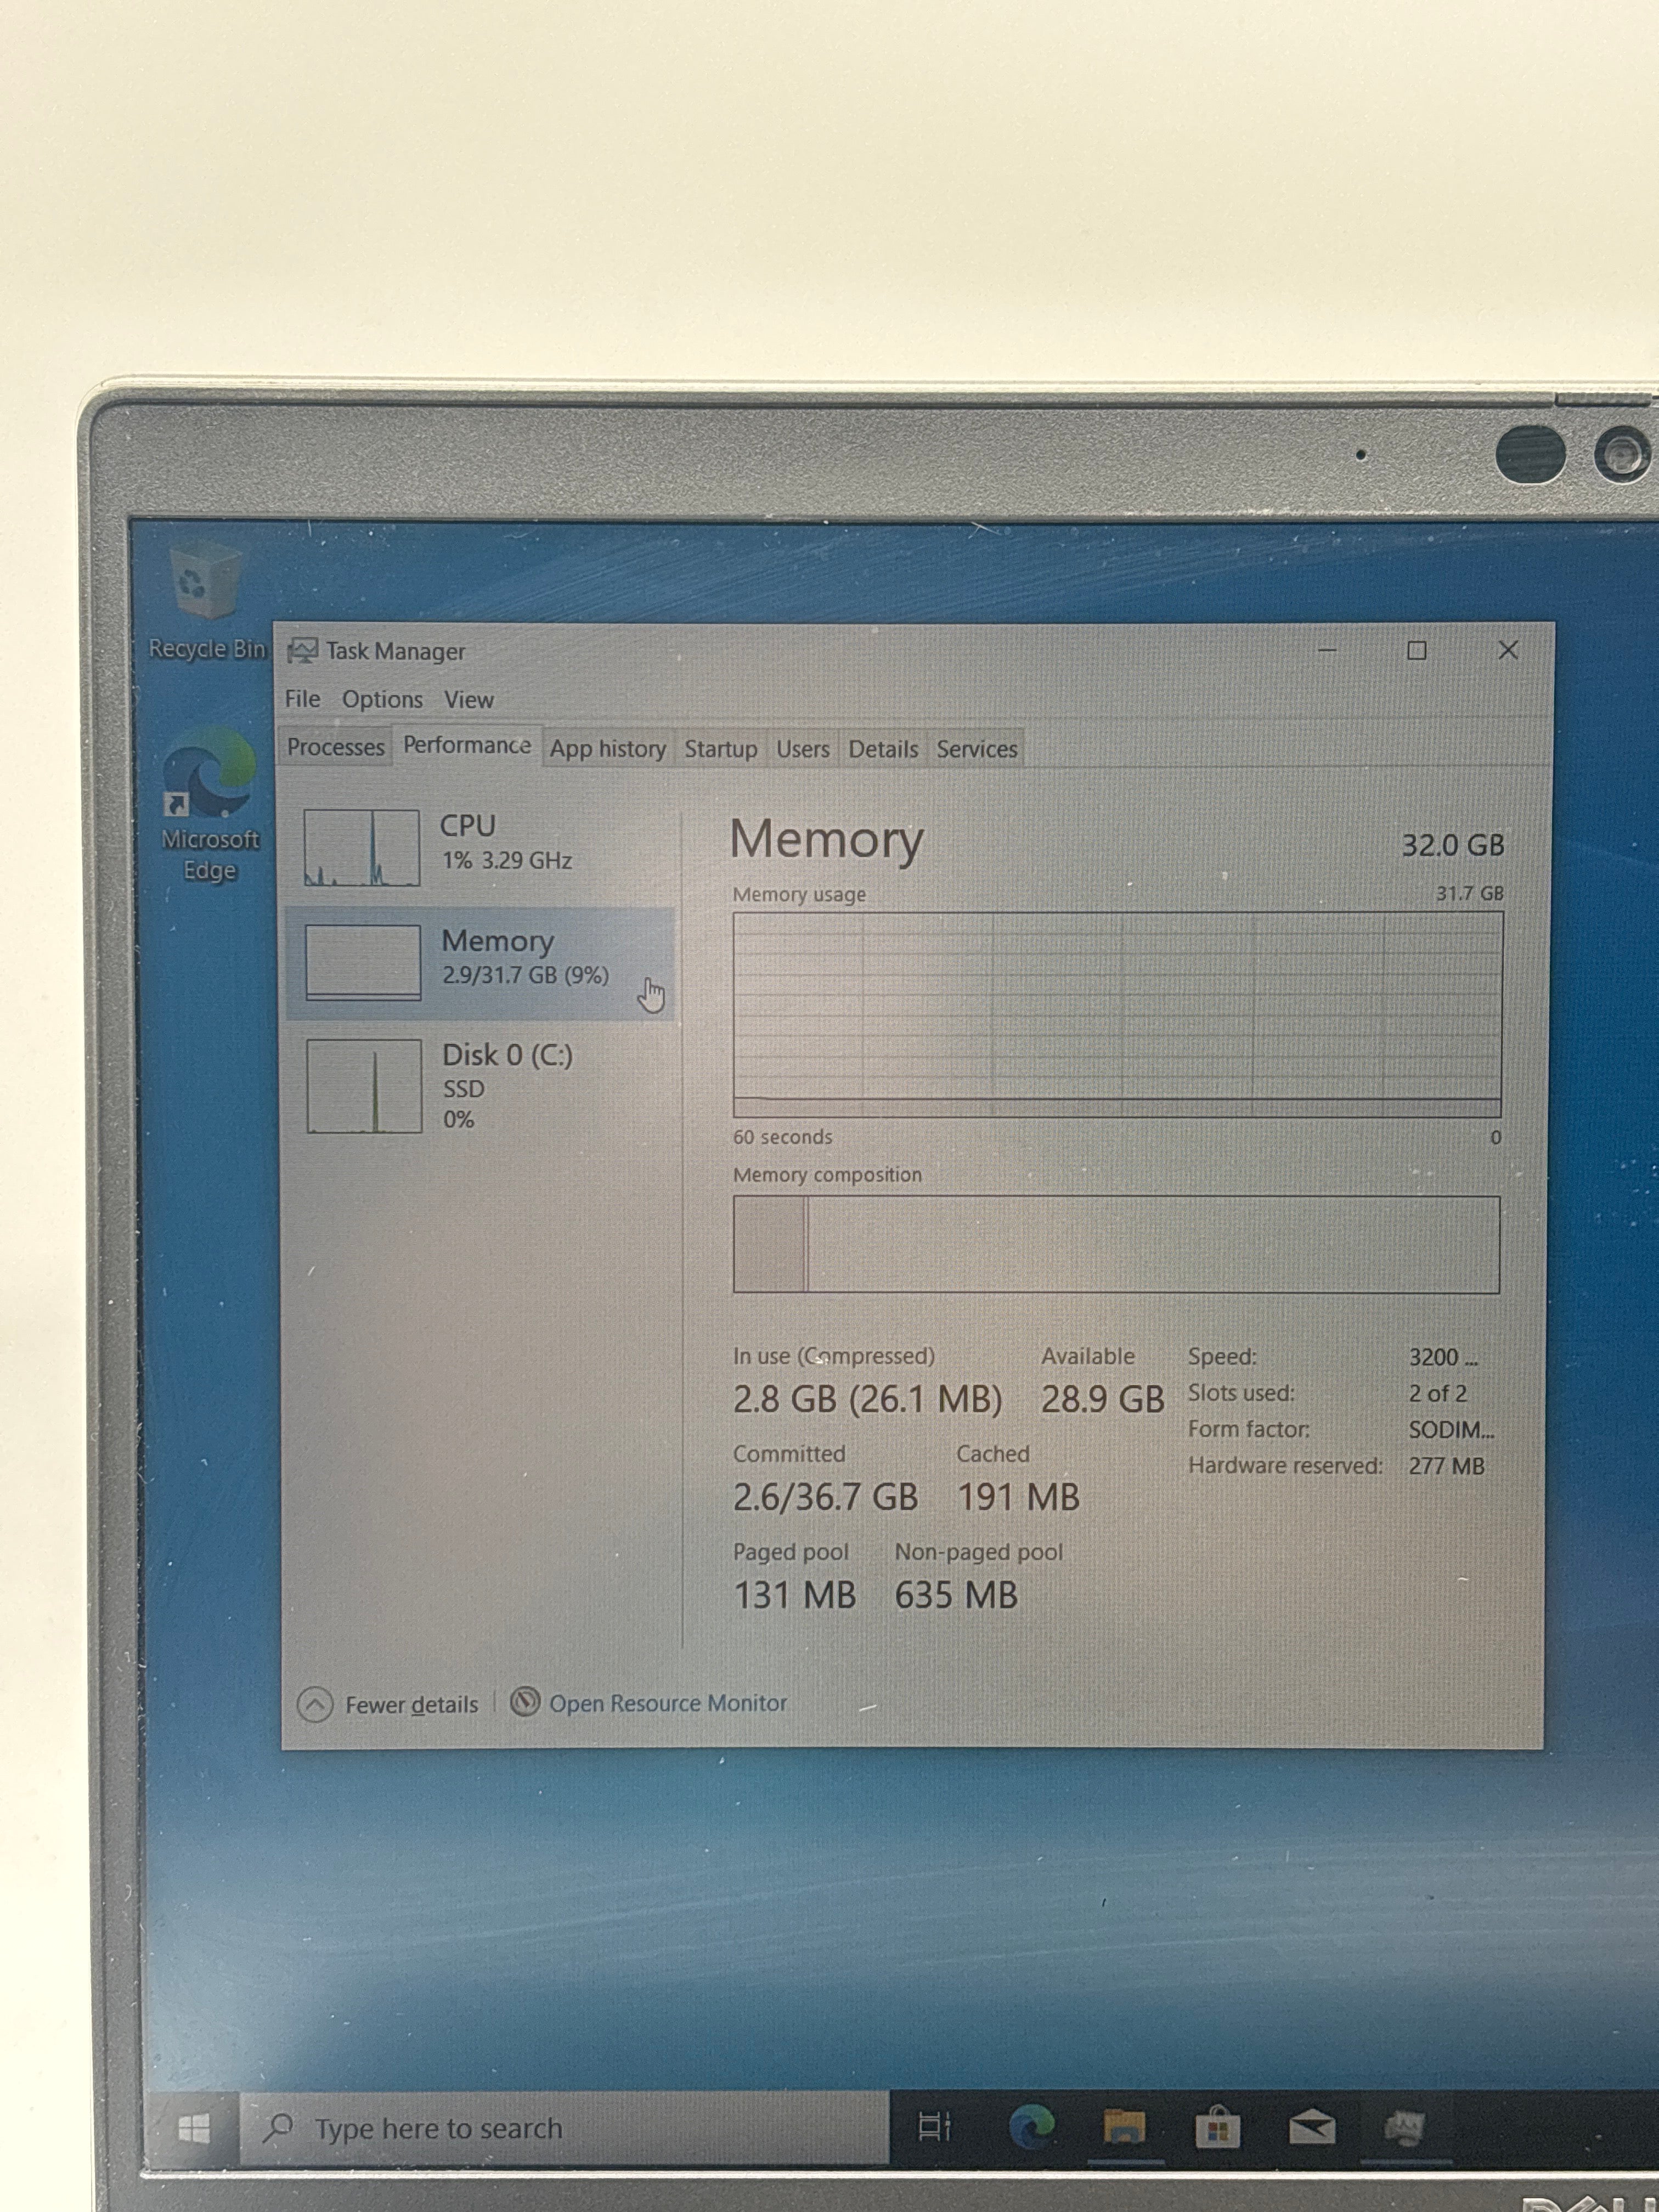Open Microsoft Edge desktop shortcut
Viewport: 1659px width, 2212px height.
tap(210, 804)
